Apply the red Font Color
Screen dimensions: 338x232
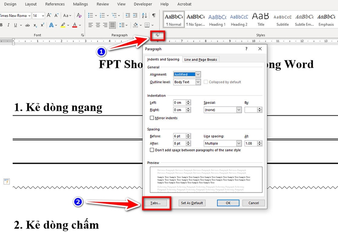[x=75, y=25]
